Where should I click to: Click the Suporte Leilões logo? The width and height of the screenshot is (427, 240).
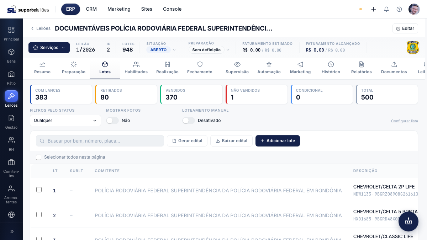point(28,9)
